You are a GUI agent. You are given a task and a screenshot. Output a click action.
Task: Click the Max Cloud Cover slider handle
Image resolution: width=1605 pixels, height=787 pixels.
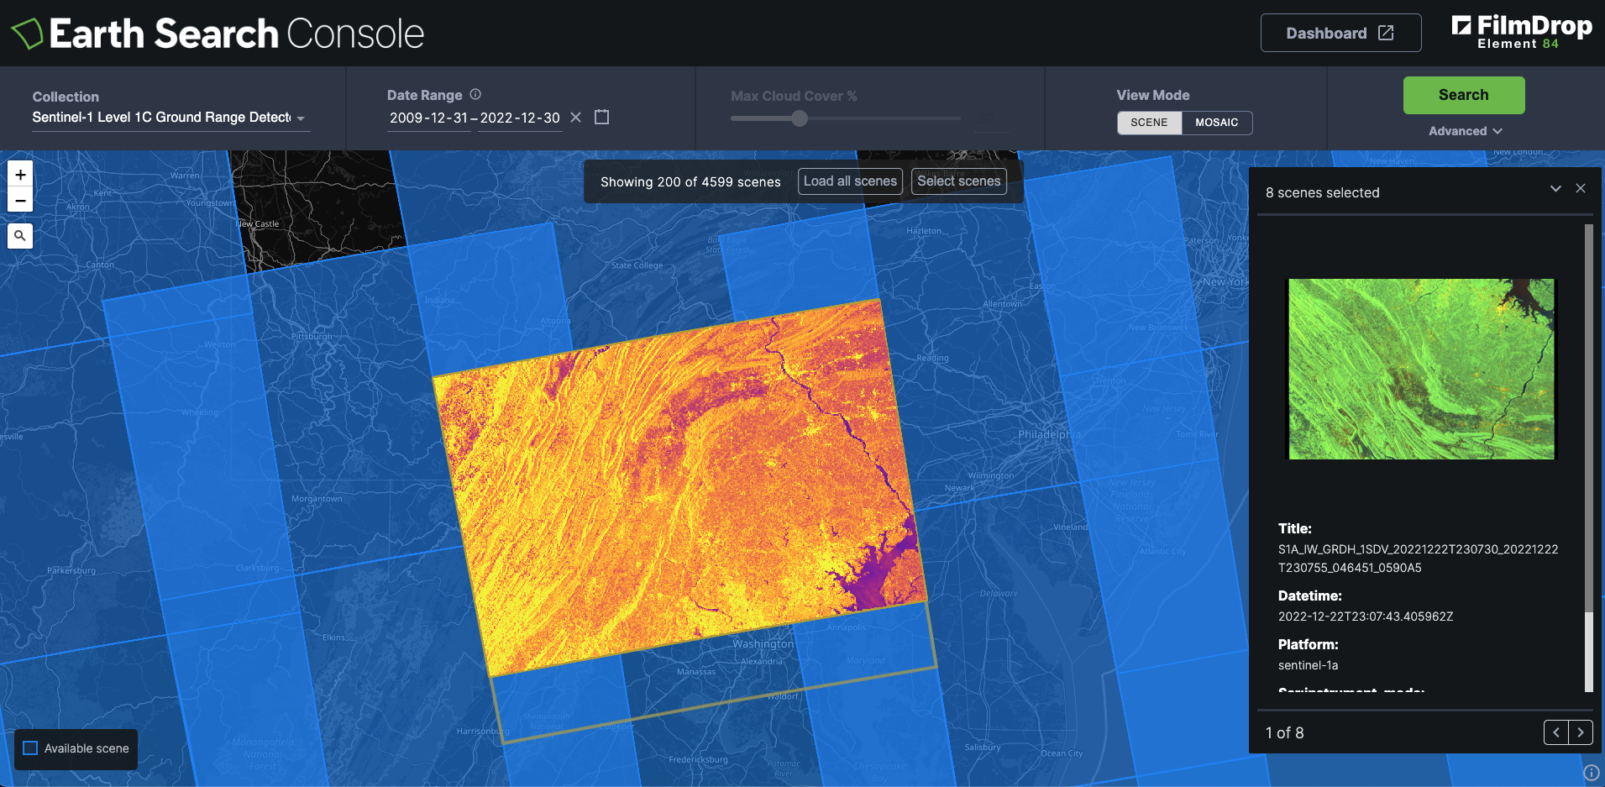click(800, 118)
